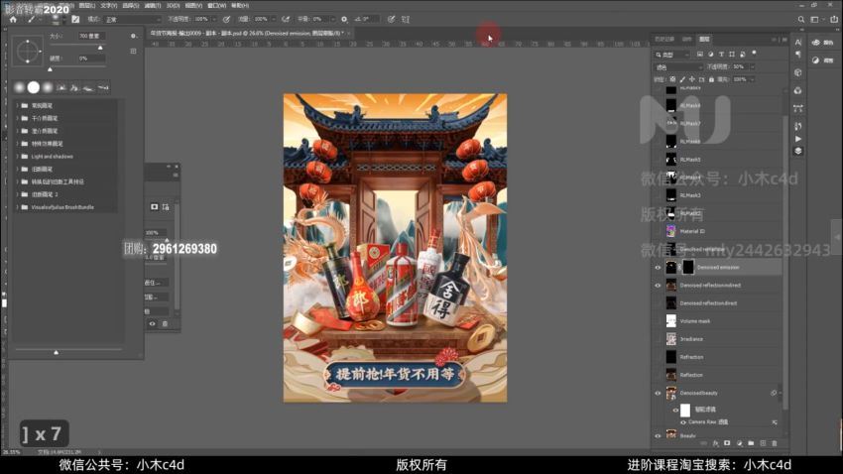The height and width of the screenshot is (474, 843).
Task: Hide the Camera Raw filter effect
Action: [x=683, y=422]
